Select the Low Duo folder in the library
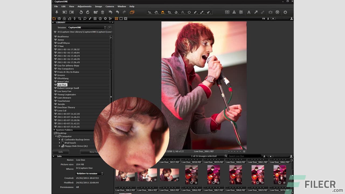 click(62, 85)
